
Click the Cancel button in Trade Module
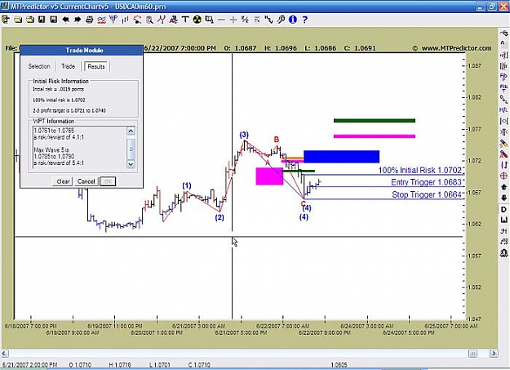pos(86,181)
